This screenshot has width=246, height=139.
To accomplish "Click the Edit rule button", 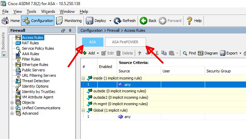I will click(107, 53).
